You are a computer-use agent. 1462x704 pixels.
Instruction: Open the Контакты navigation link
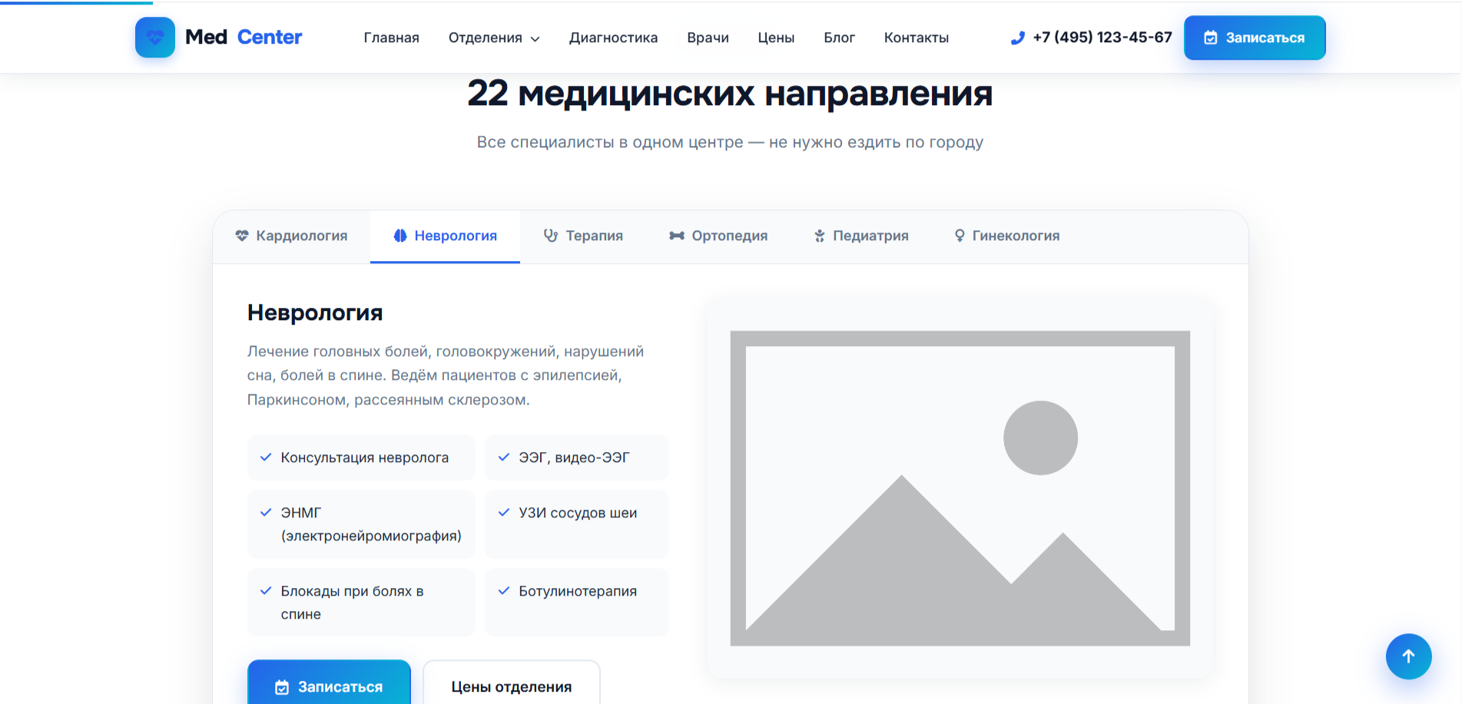[916, 38]
